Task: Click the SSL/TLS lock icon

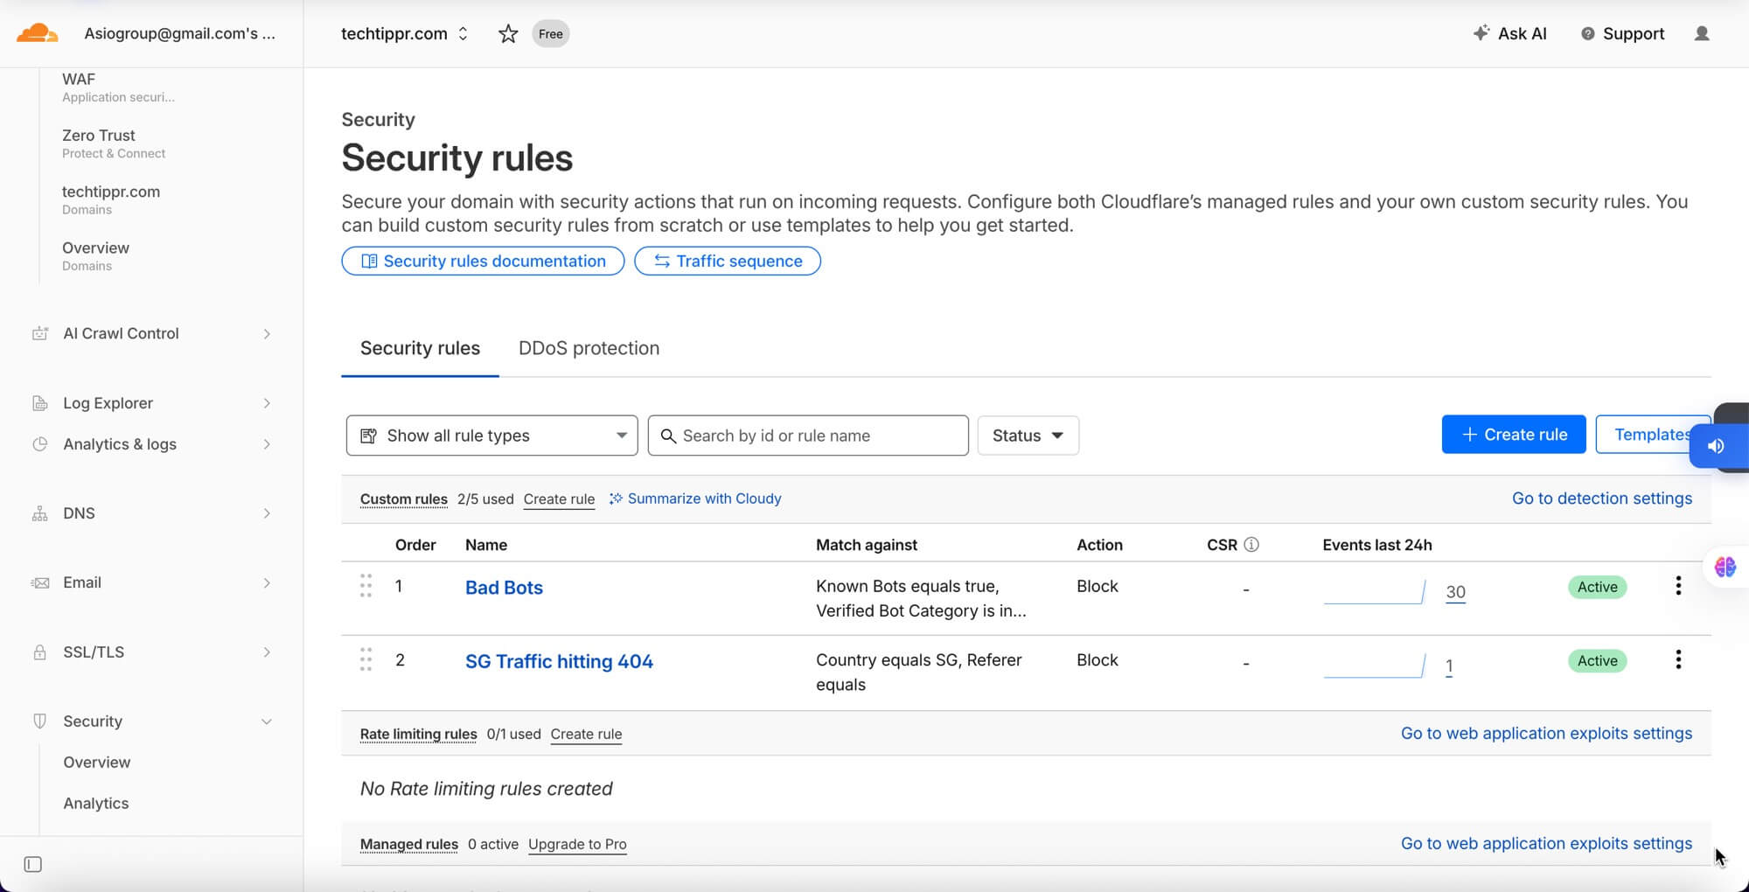Action: pos(40,652)
